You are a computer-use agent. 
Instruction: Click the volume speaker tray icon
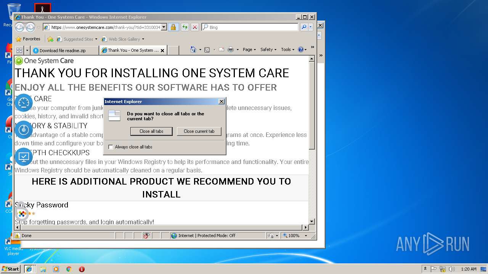coord(452,269)
